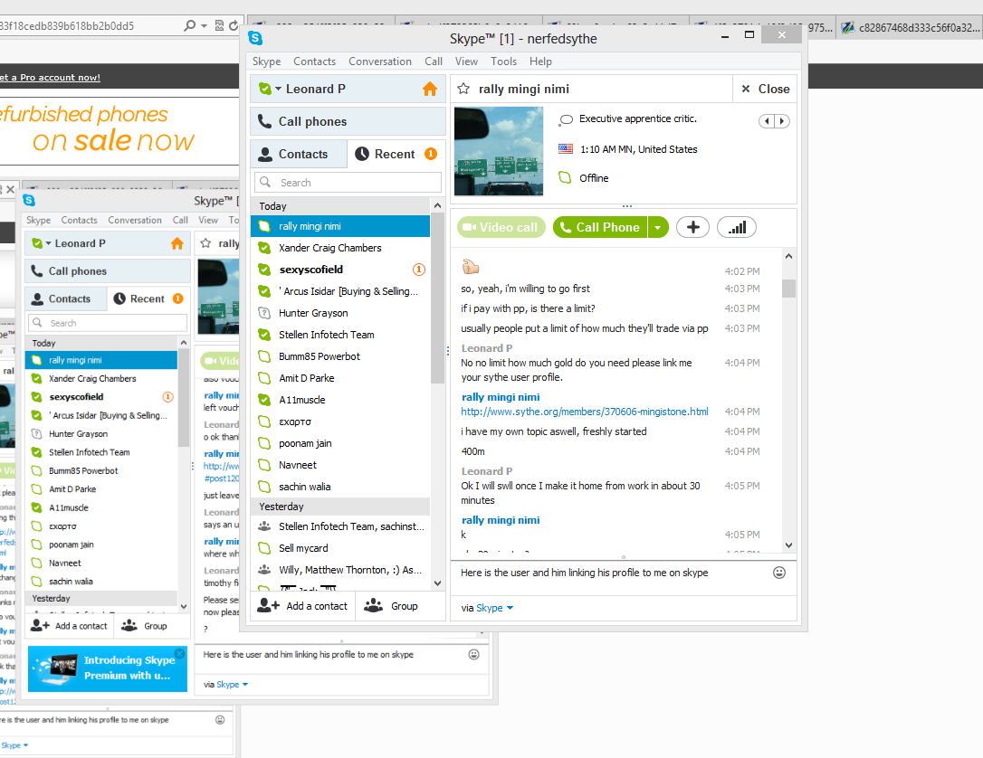
Task: Click browser address bar search magnifier icon
Action: (189, 25)
